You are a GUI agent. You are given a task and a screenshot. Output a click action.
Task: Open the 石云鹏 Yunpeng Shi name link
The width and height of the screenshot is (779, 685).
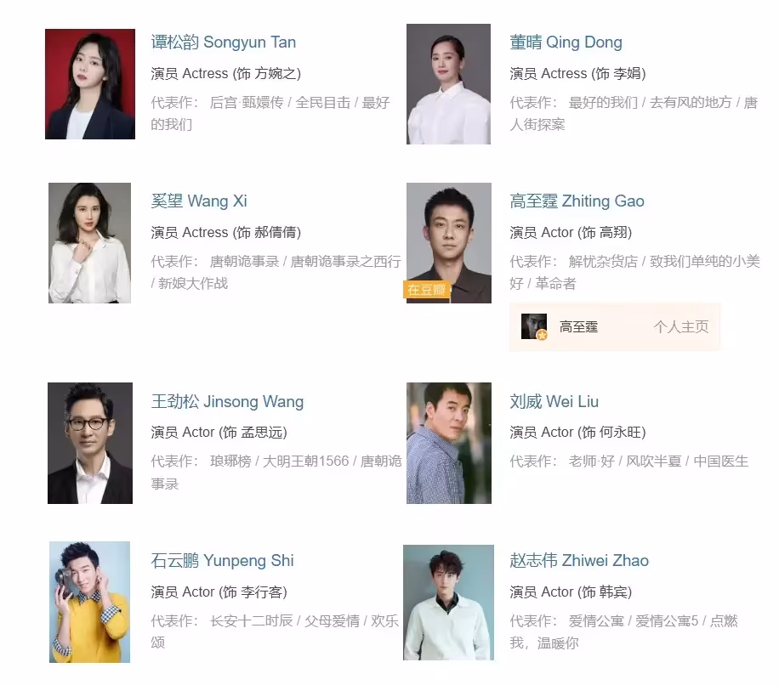(x=223, y=560)
